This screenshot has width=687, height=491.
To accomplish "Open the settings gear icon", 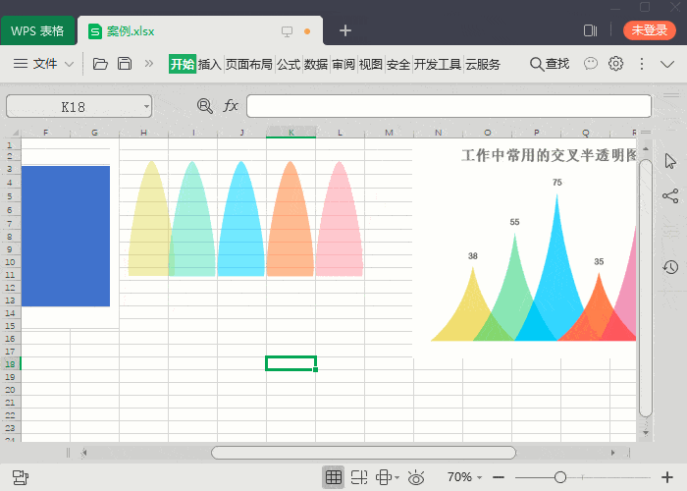I will click(x=615, y=64).
